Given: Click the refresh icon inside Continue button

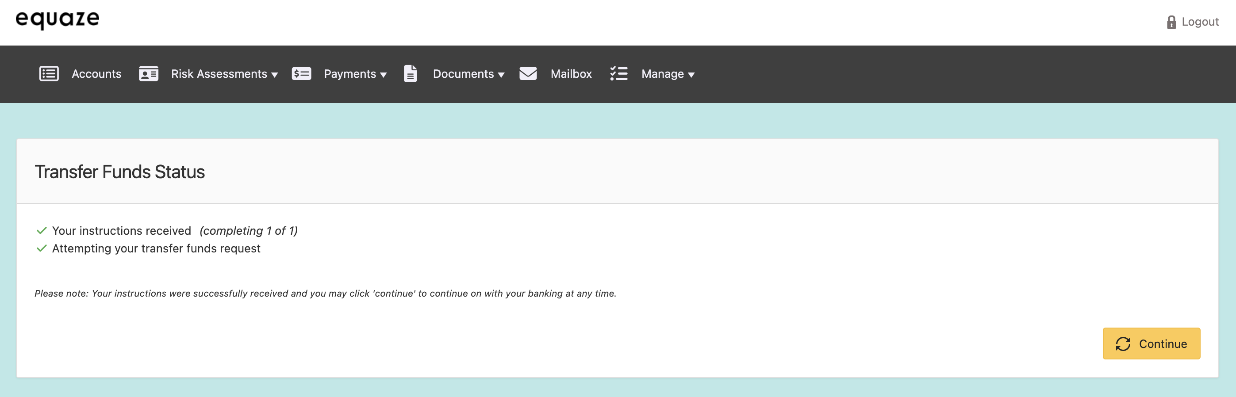Looking at the screenshot, I should [1123, 344].
